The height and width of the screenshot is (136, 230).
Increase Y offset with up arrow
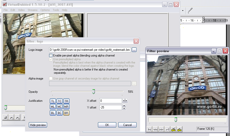click(x=124, y=106)
